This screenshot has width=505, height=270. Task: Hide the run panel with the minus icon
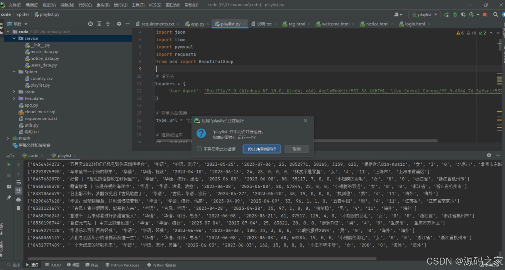point(498,155)
